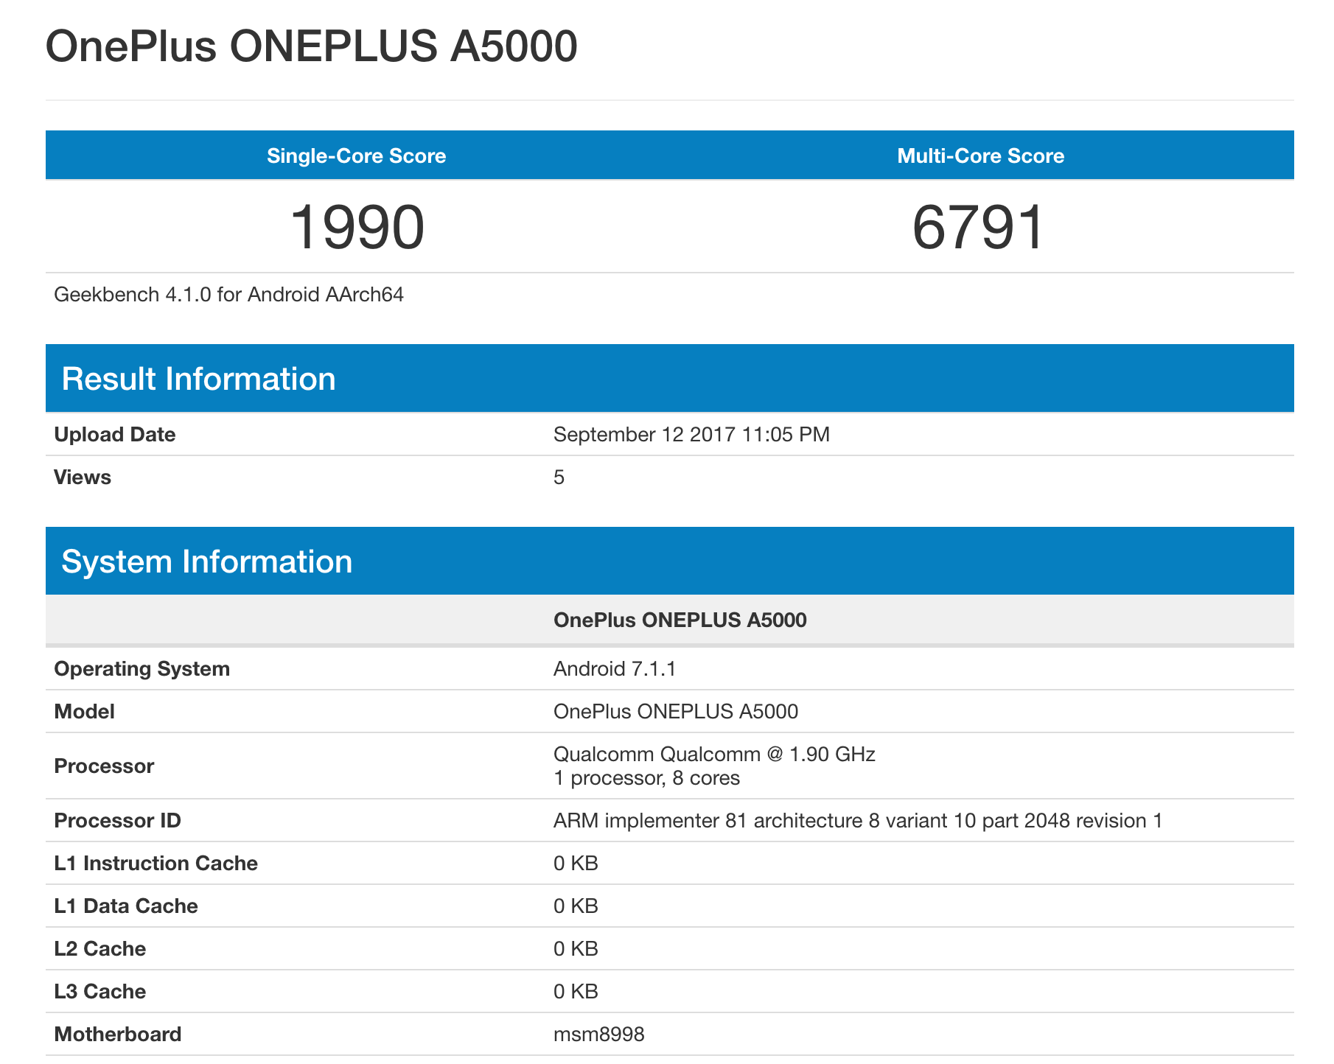Select the Single-Core Score header
The width and height of the screenshot is (1334, 1064).
point(357,155)
